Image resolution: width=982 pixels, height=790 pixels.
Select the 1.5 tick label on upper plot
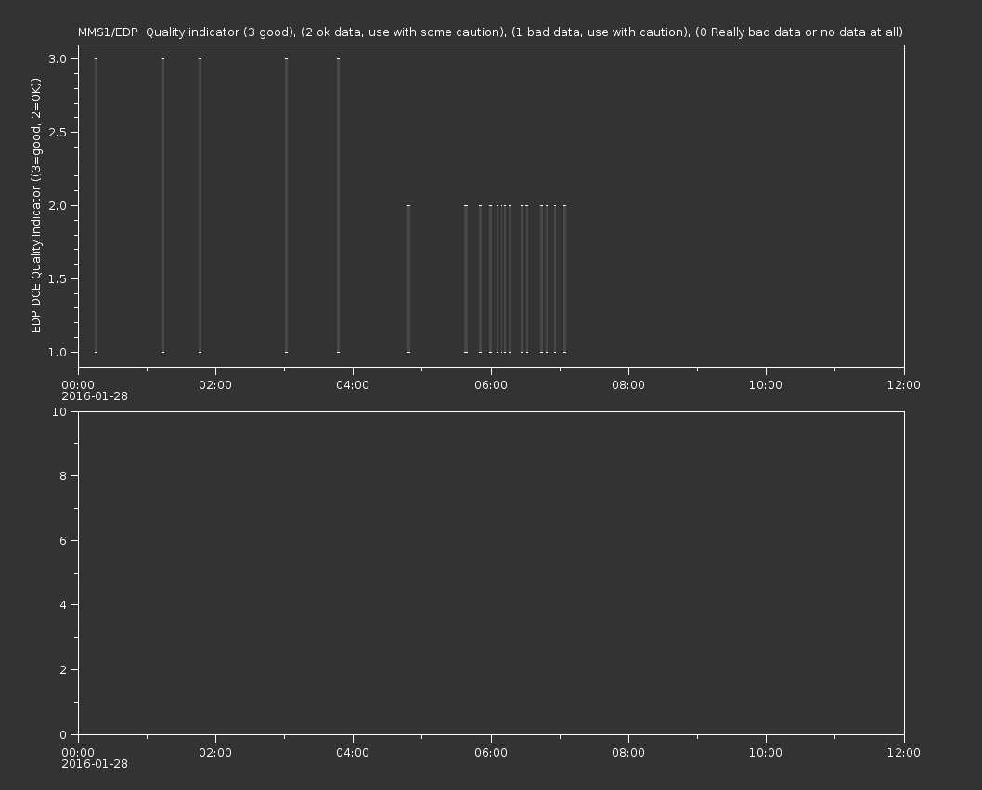click(57, 278)
